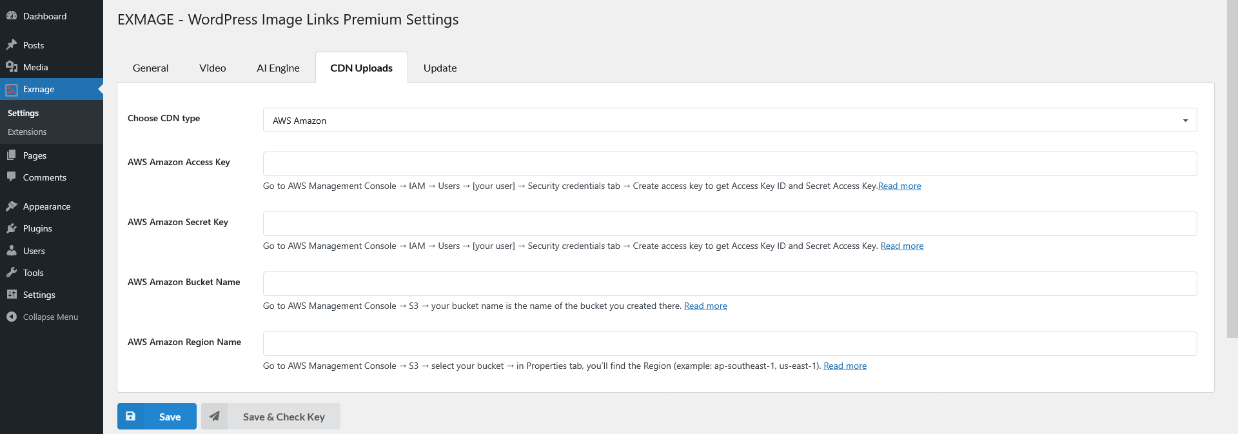Open Read more link under Region Name

845,366
